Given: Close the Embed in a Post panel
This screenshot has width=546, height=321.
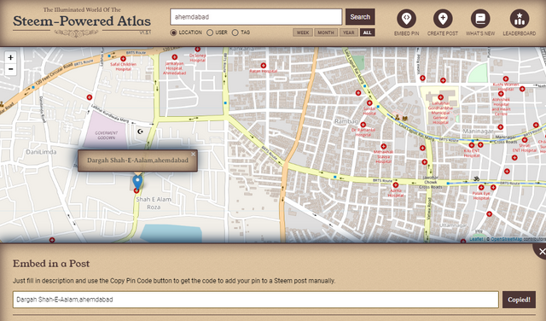Looking at the screenshot, I should [541, 251].
